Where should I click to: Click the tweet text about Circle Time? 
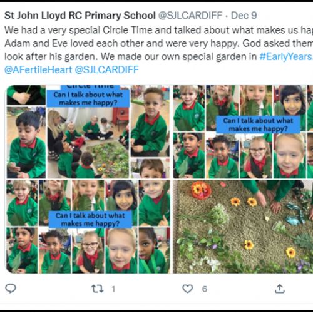coord(158,43)
